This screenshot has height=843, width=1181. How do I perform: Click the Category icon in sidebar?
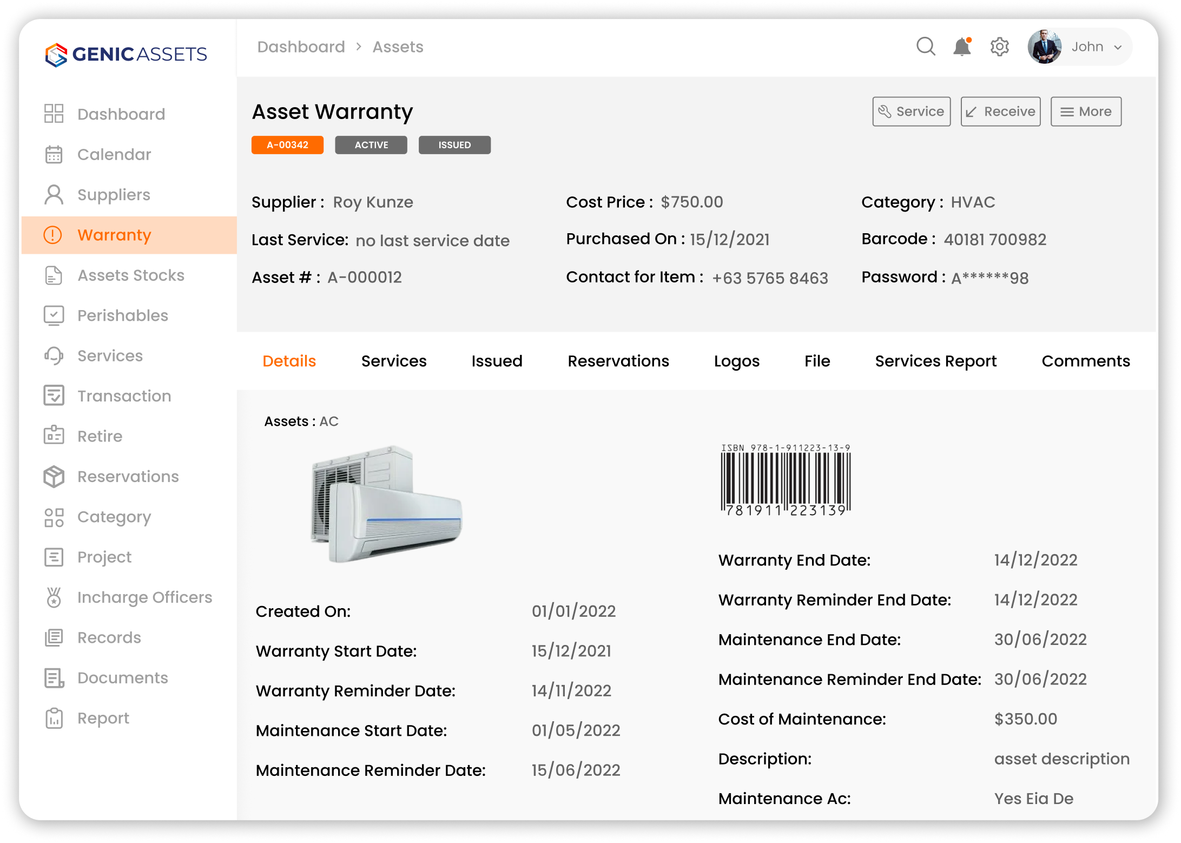click(x=54, y=517)
